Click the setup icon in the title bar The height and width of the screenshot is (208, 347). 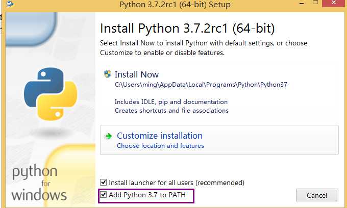pos(10,4)
